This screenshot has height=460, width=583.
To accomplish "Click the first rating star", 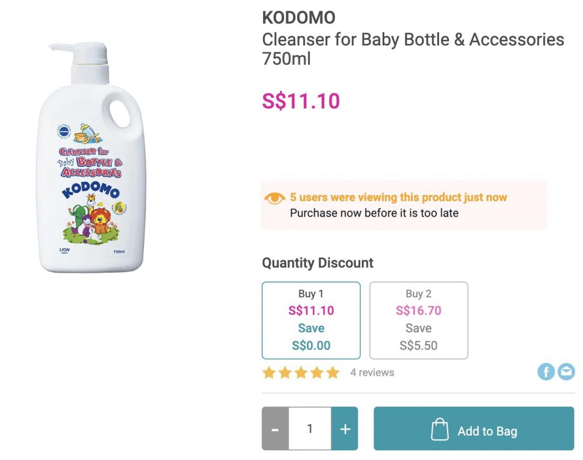I will pos(269,373).
